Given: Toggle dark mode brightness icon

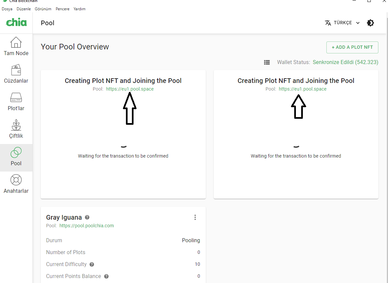Looking at the screenshot, I should click(x=370, y=23).
